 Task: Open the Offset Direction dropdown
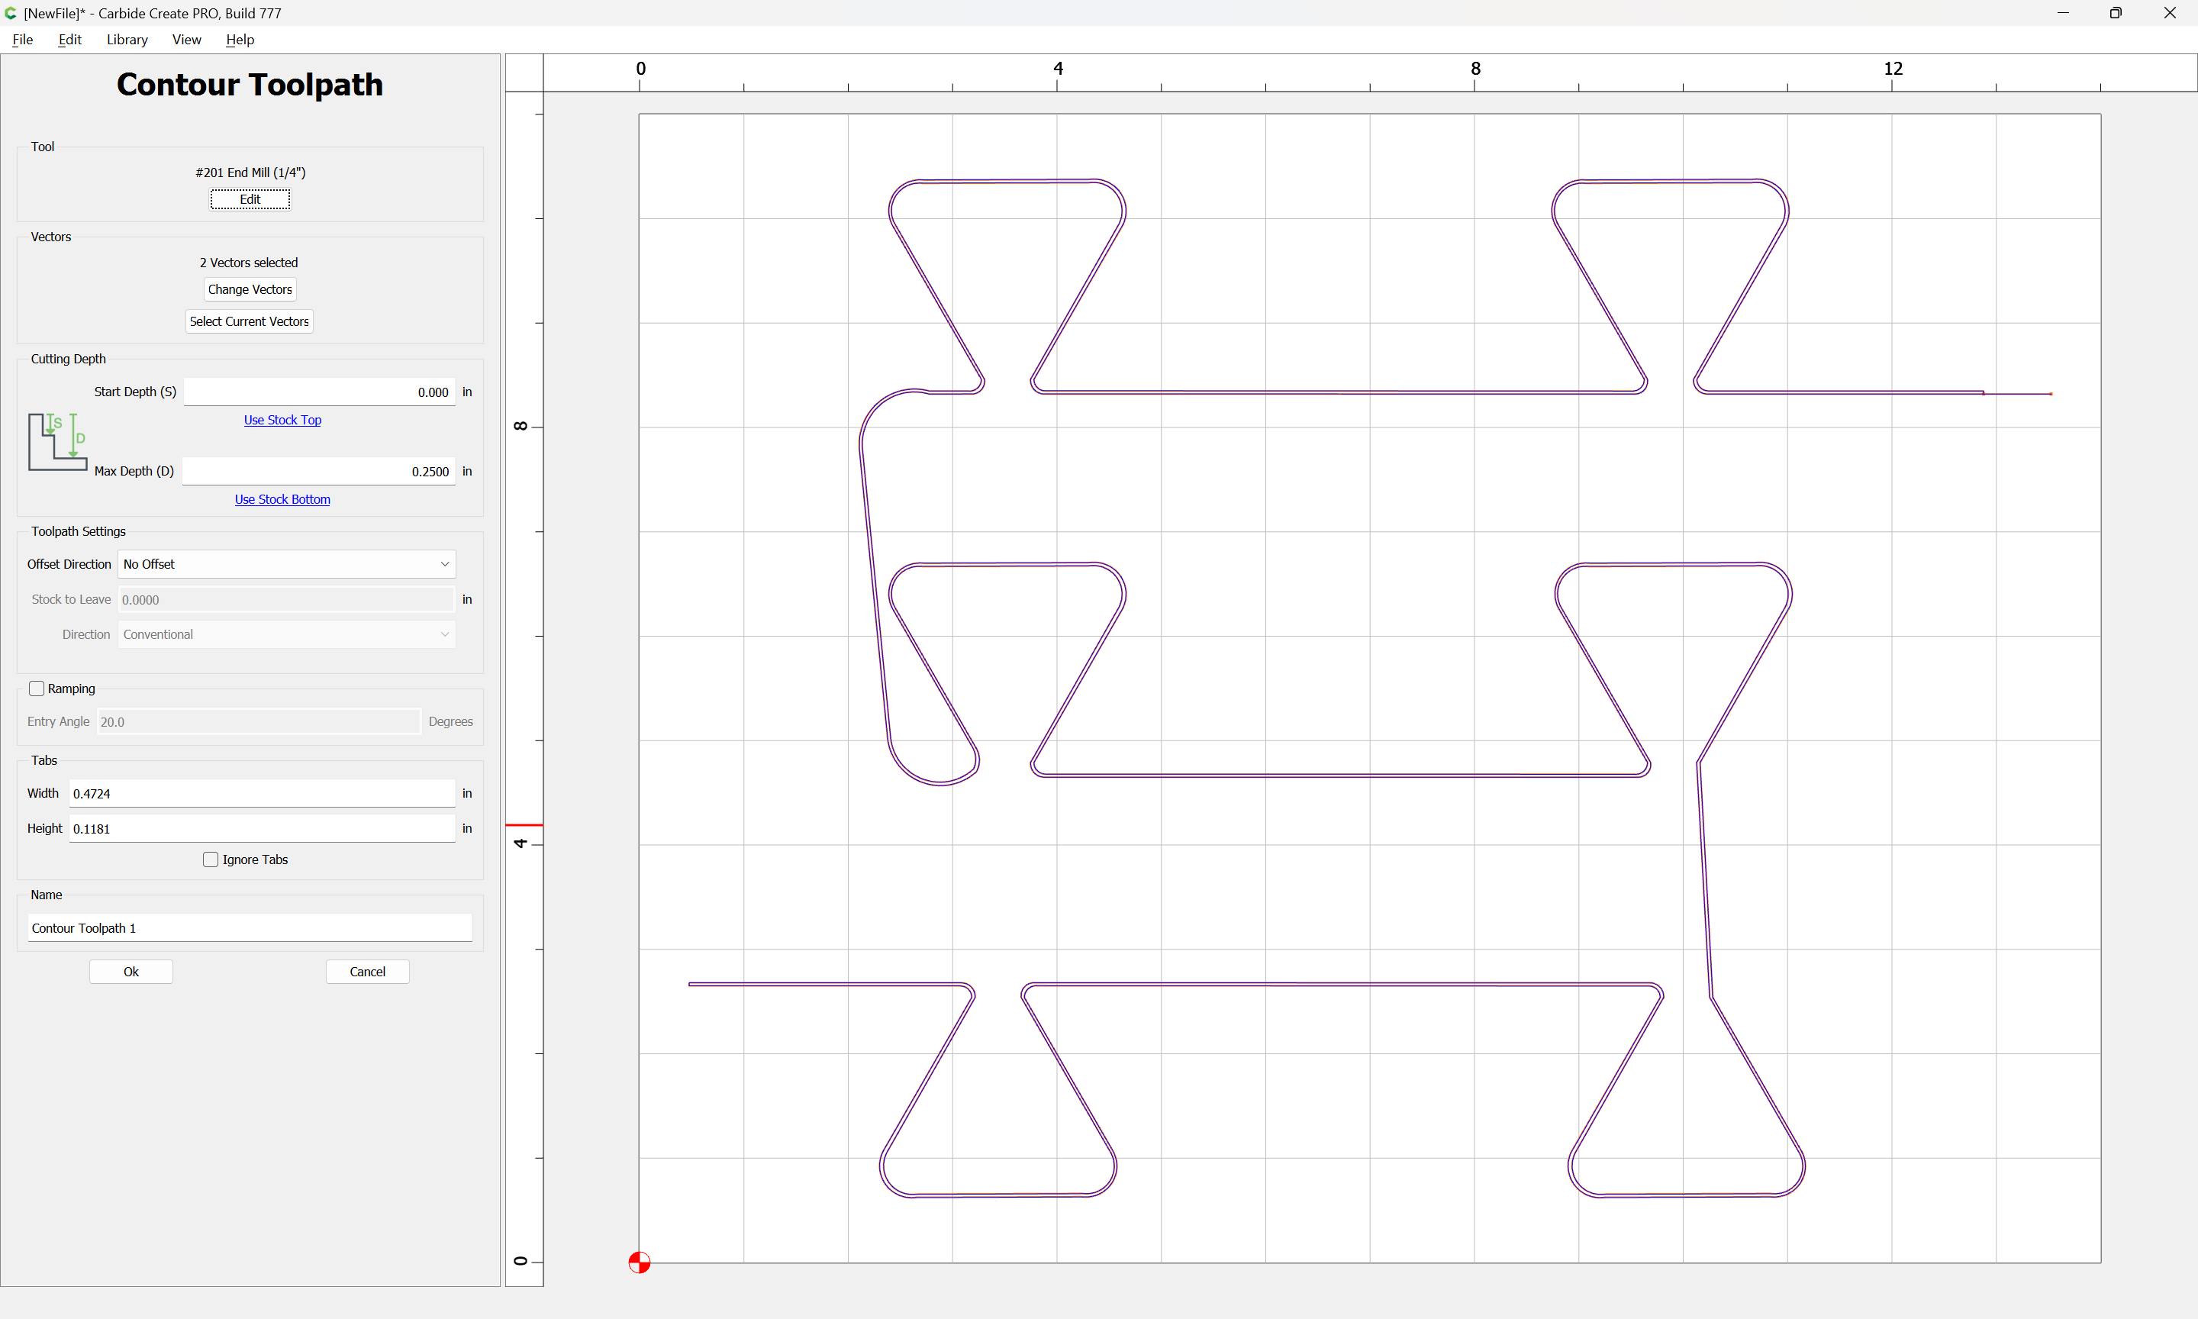[x=286, y=564]
